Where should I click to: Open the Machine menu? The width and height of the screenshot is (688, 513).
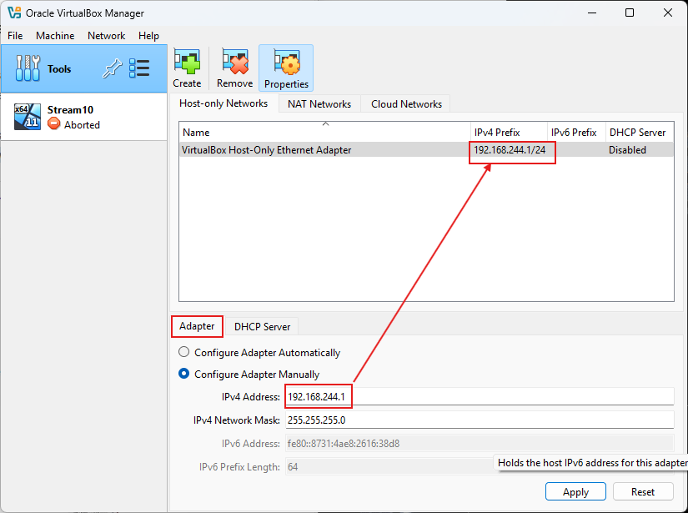click(55, 36)
